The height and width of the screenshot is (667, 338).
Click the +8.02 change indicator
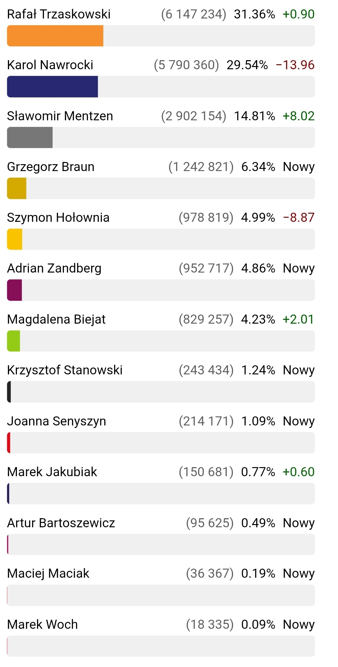(298, 116)
